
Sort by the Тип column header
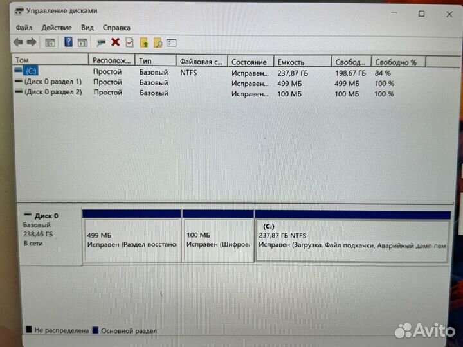pyautogui.click(x=156, y=60)
